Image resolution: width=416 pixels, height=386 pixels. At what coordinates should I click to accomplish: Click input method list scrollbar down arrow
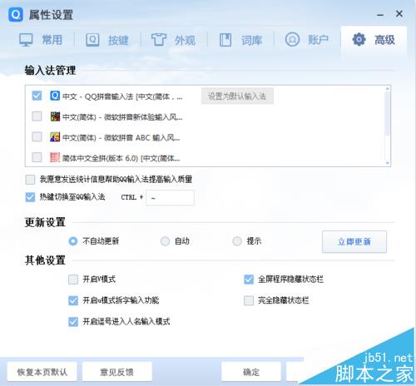click(388, 163)
